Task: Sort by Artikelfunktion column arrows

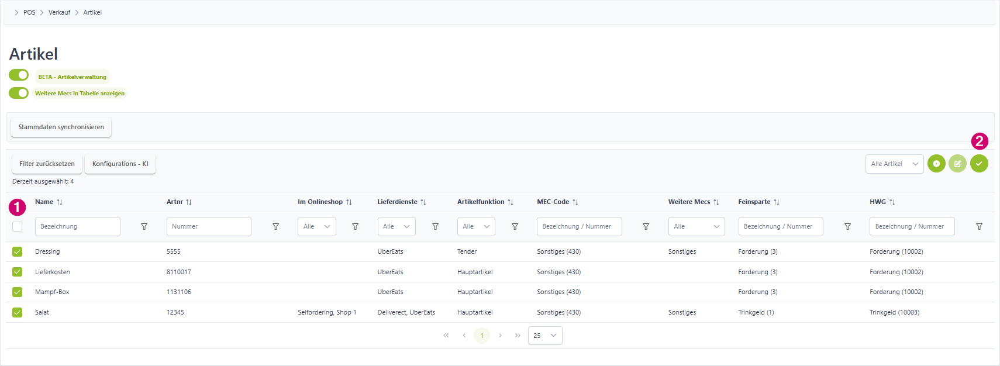Action: point(511,202)
